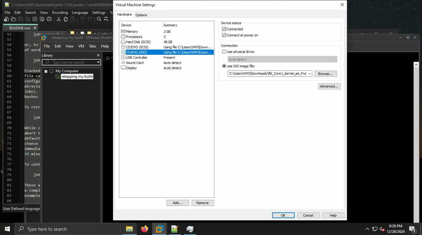
Task: Click Print icon in Notepad++ toolbar
Action: point(49,19)
